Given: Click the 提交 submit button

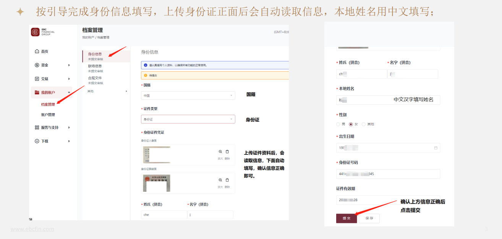Looking at the screenshot, I should [347, 218].
